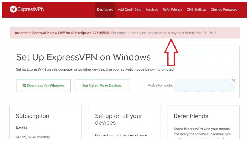The width and height of the screenshot is (248, 147).
Task: Navigate to Change Password
Action: [x=224, y=9]
